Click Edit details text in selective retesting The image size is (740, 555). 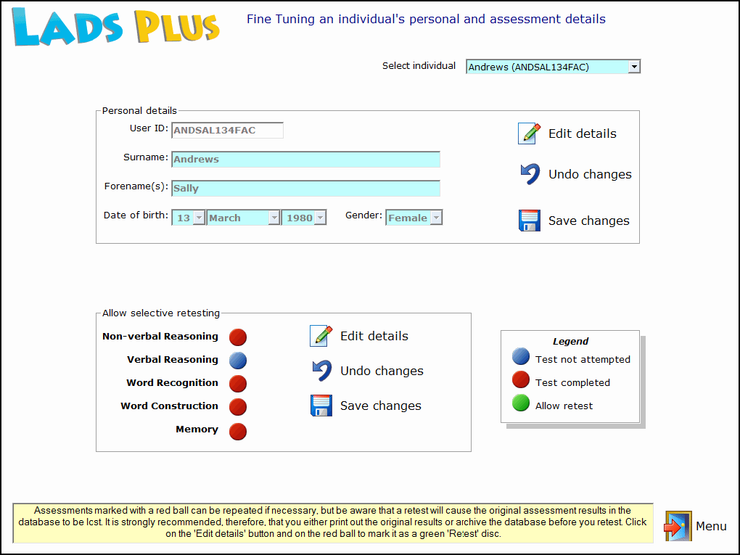click(x=374, y=336)
